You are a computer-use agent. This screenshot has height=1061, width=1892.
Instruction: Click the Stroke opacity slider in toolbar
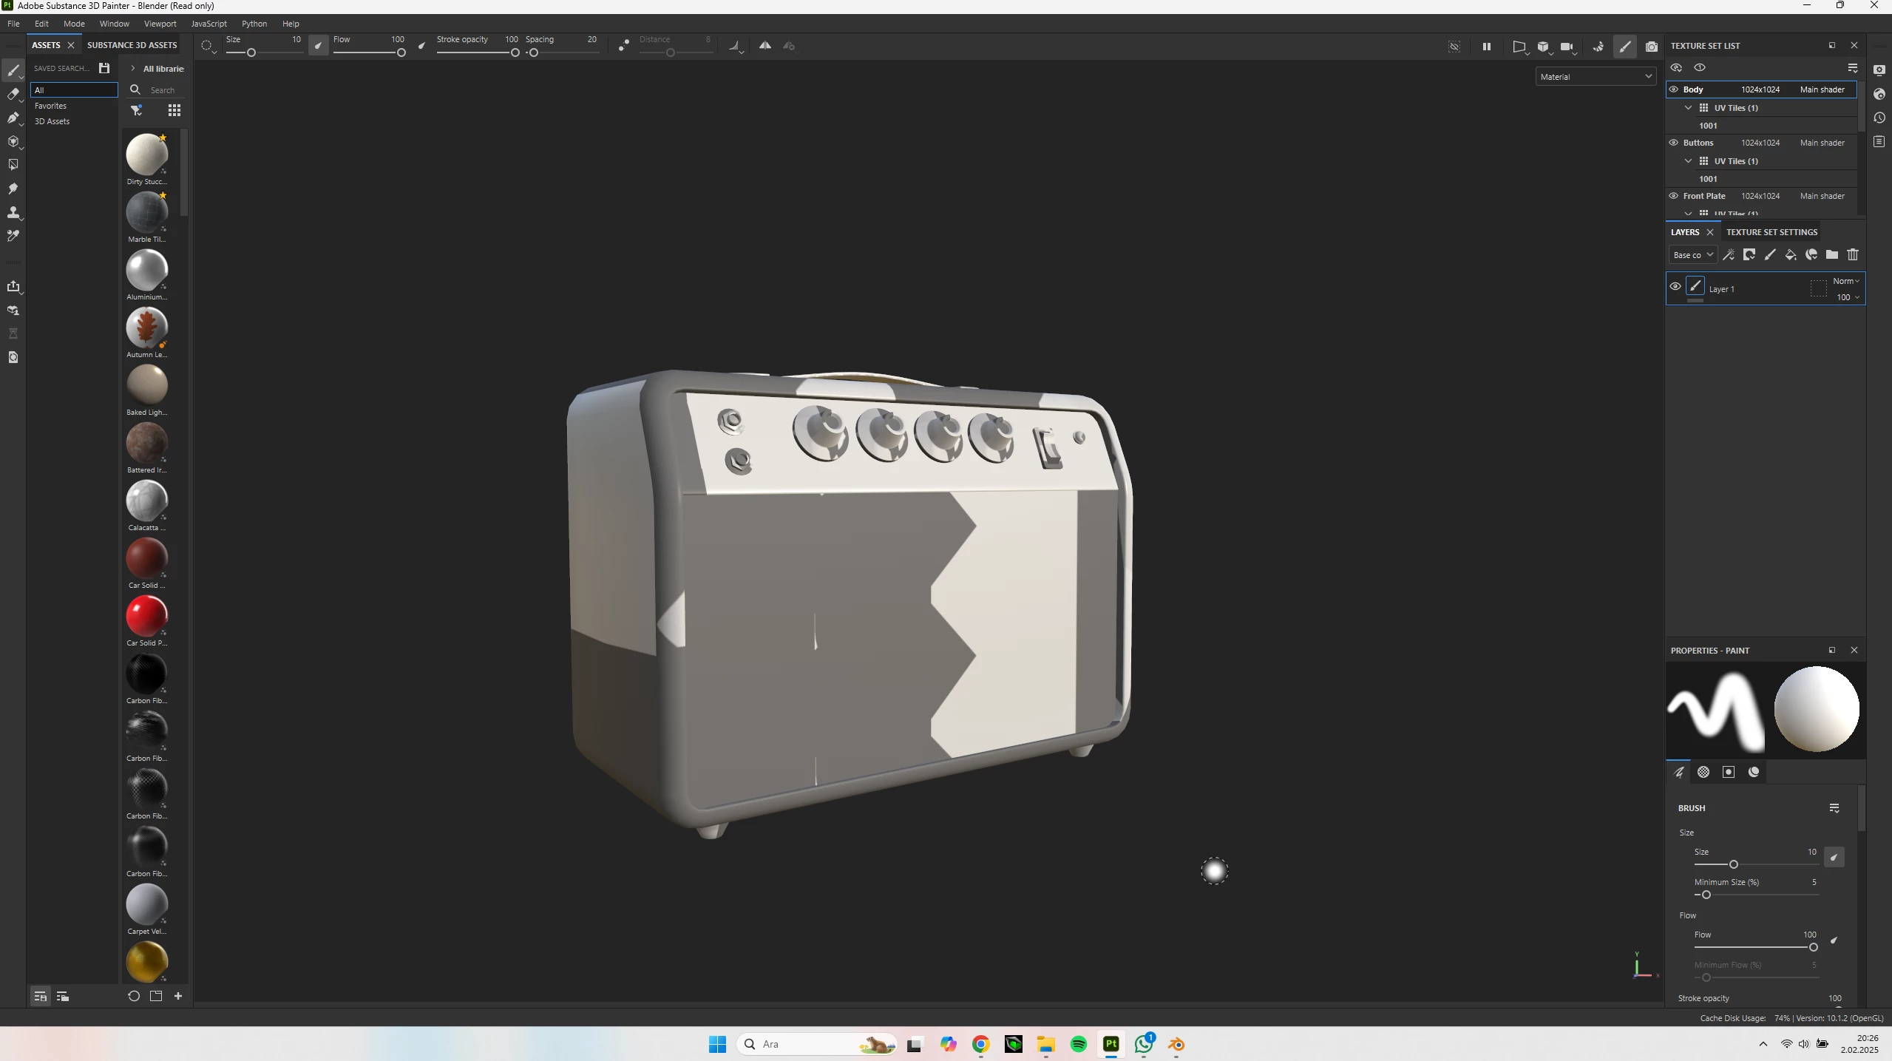477,52
